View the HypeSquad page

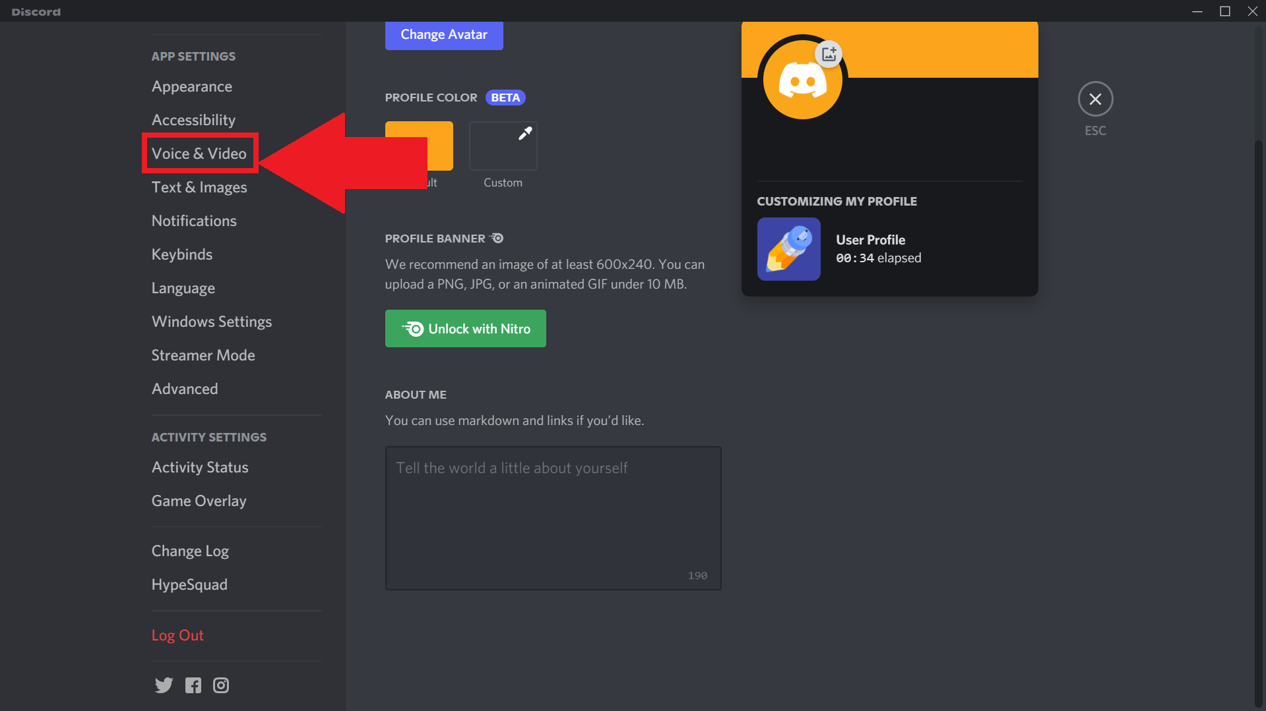189,584
